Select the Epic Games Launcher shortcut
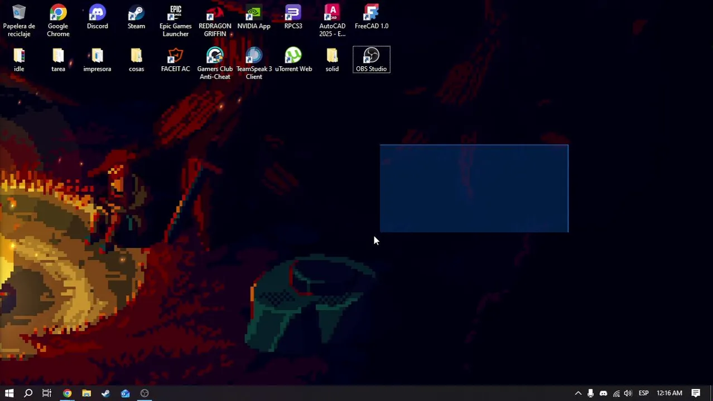This screenshot has height=401, width=713. click(175, 21)
